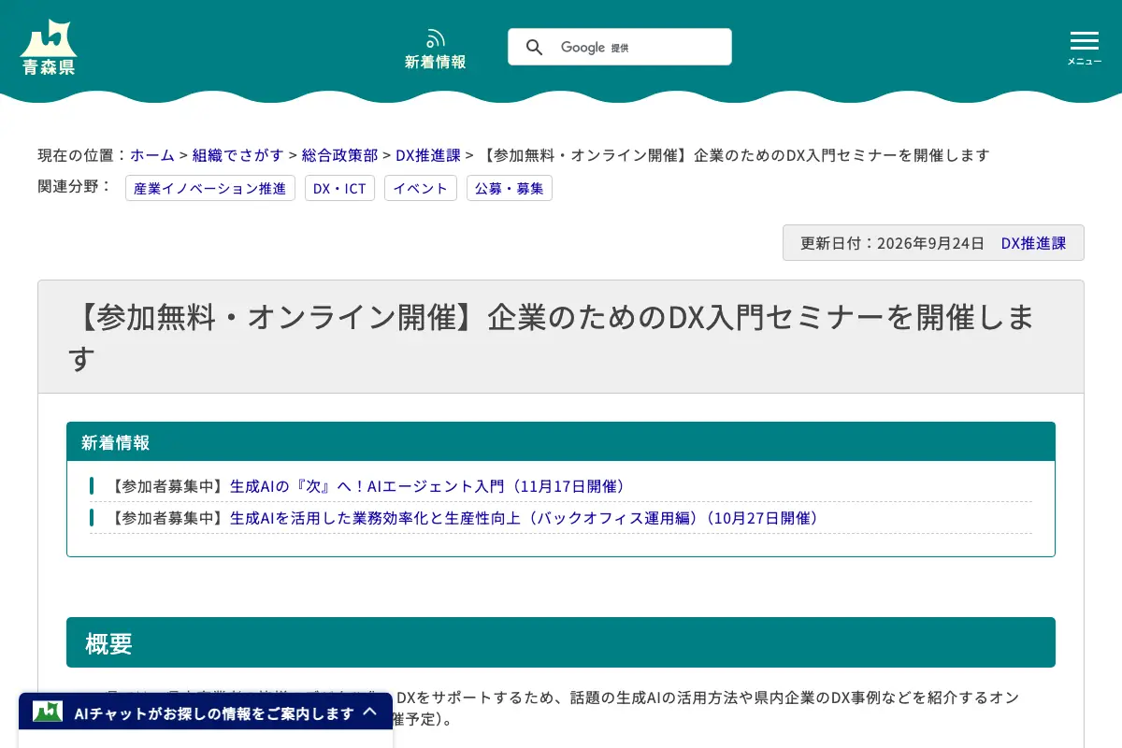Screen dimensions: 1122x748
Task: Click the 更新日付：2026年9月24日 text
Action: click(x=892, y=243)
